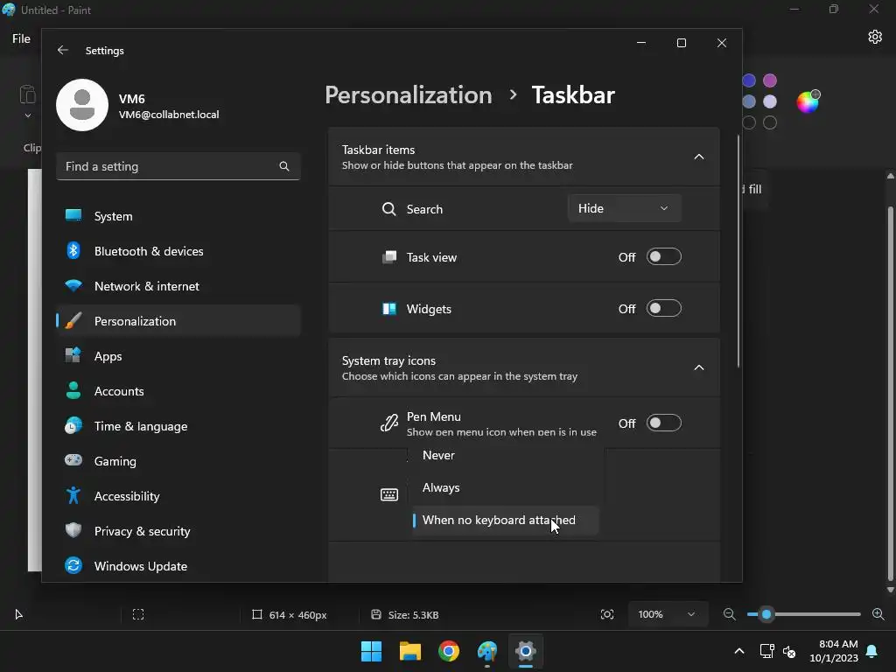The image size is (896, 672).
Task: Click the Privacy & security shield icon
Action: [x=73, y=530]
